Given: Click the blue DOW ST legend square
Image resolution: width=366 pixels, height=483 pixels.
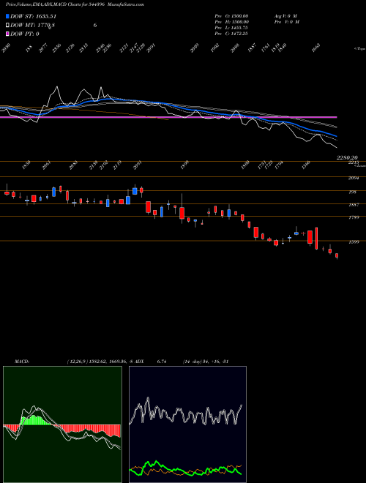Looking at the screenshot, I should pyautogui.click(x=7, y=16).
